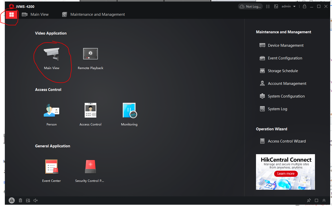Open the task list menu icon
Screen dimensions: 332x206
pyautogui.click(x=268, y=6)
